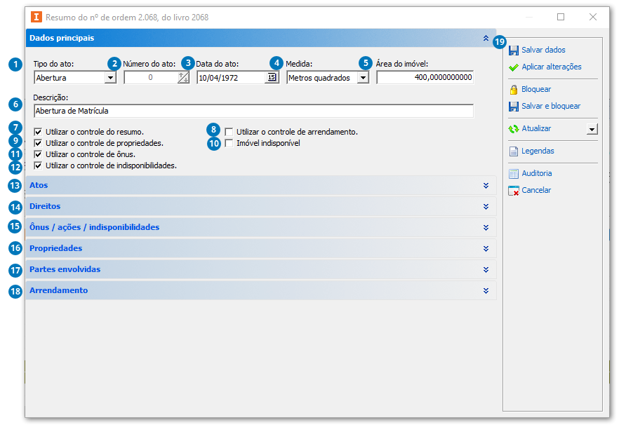
Task: Click the Cancelar icon with red X
Action: [x=514, y=191]
